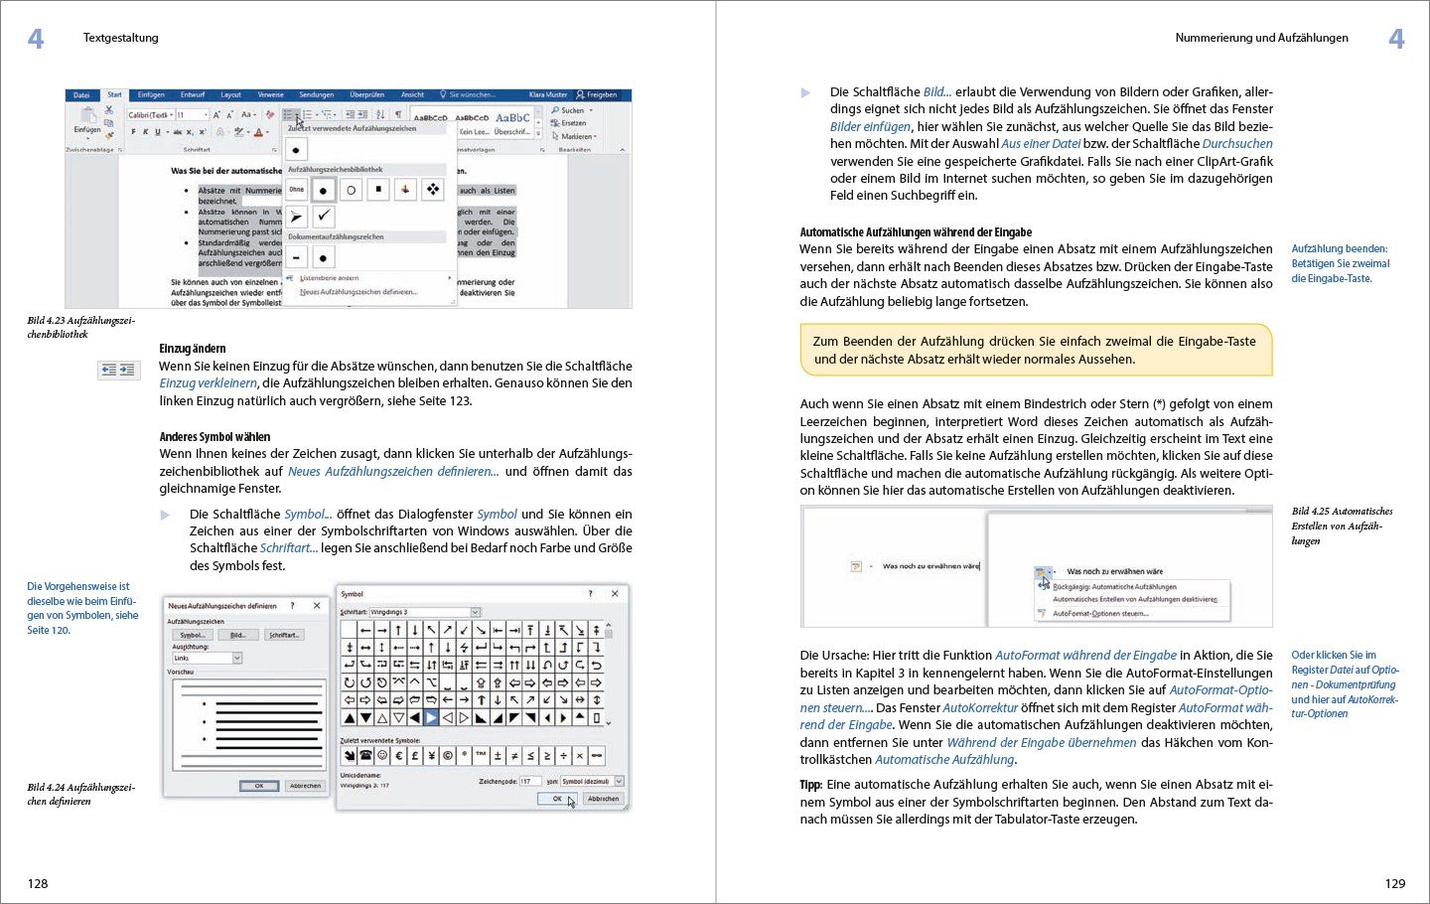Click the Underline U formatting icon
The height and width of the screenshot is (904, 1430).
point(157,132)
